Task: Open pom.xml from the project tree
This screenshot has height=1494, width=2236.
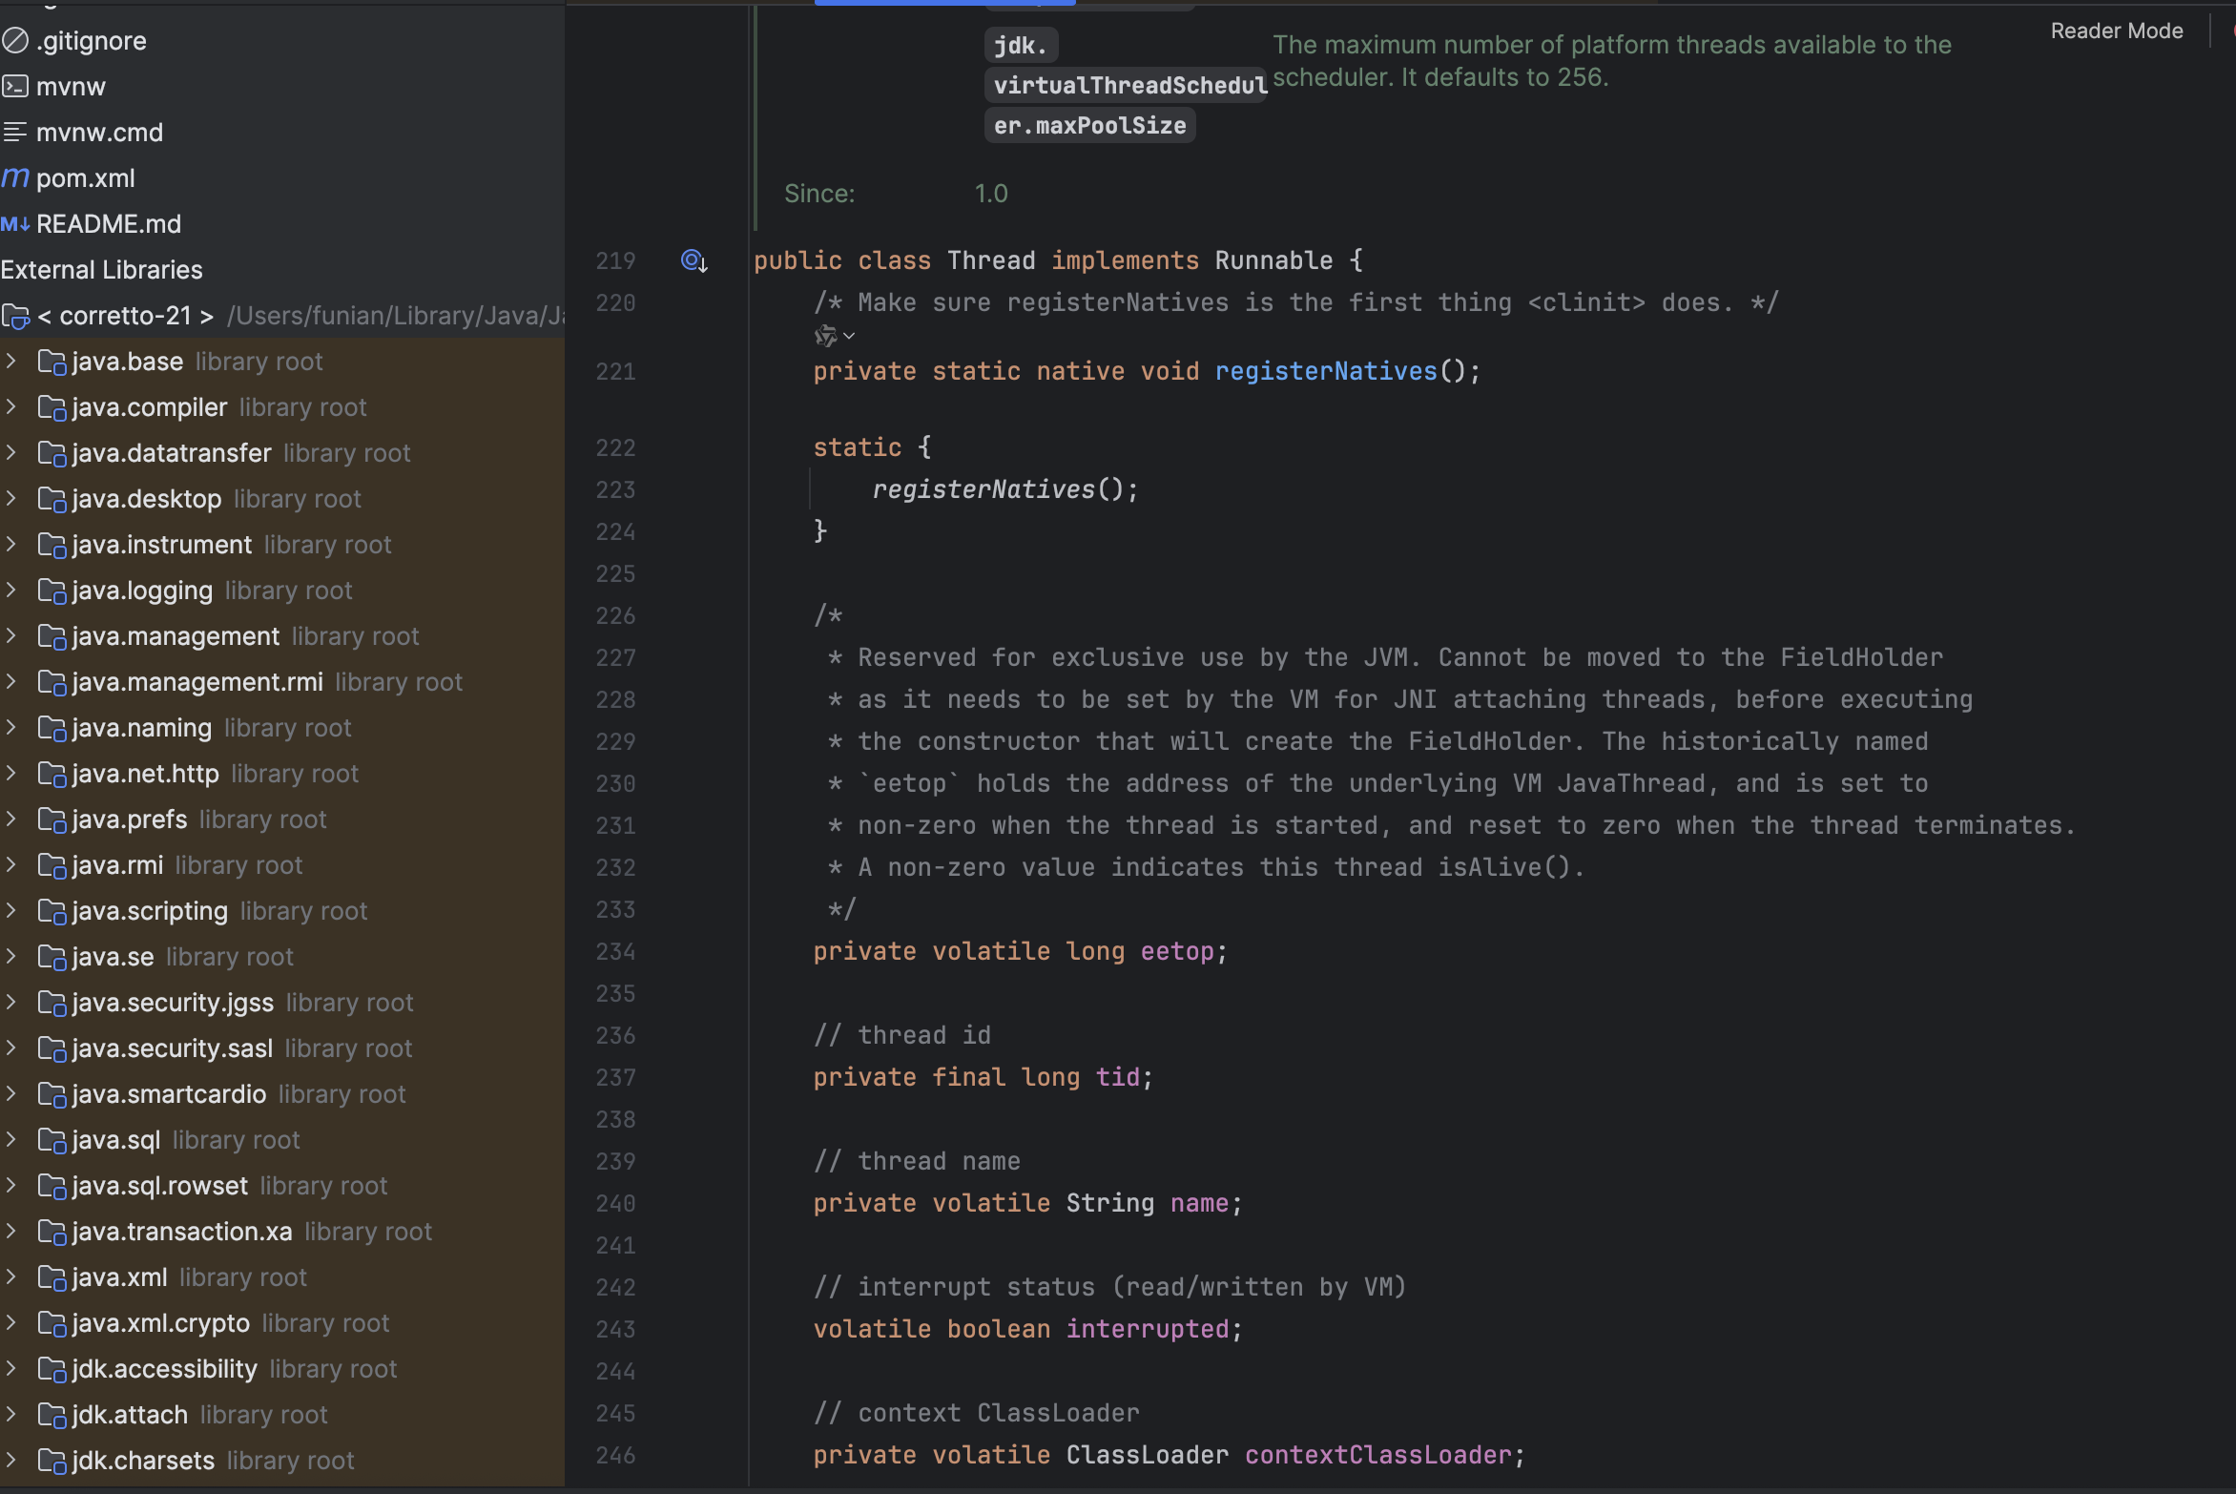Action: 86,178
